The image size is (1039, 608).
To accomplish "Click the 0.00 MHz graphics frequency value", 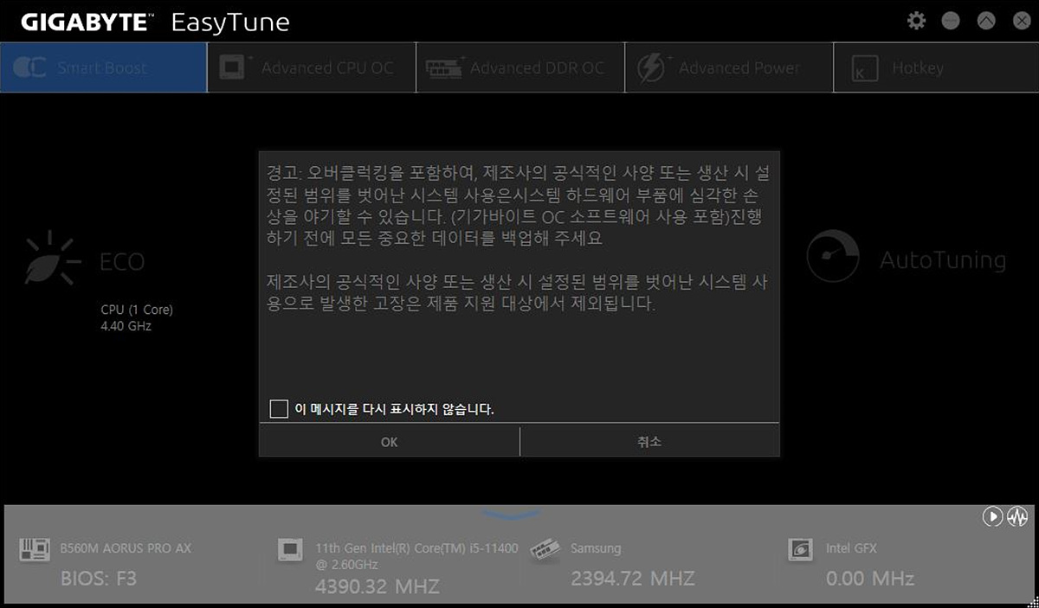I will [870, 578].
